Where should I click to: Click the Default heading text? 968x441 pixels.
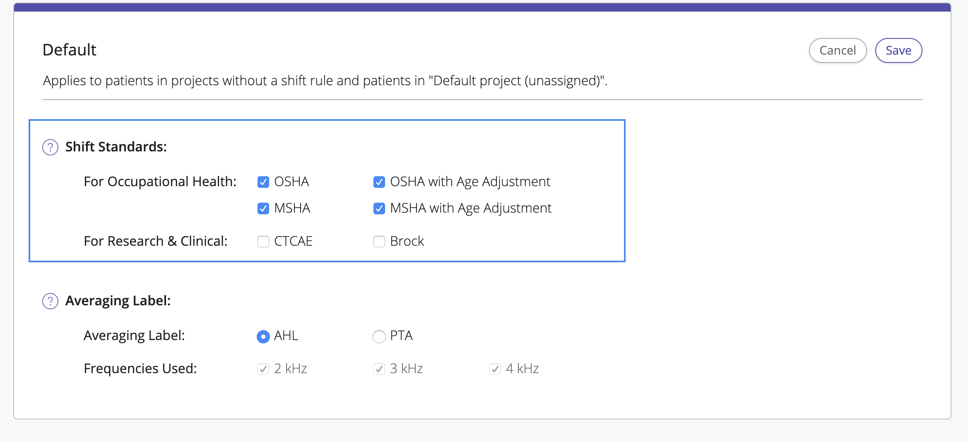69,50
